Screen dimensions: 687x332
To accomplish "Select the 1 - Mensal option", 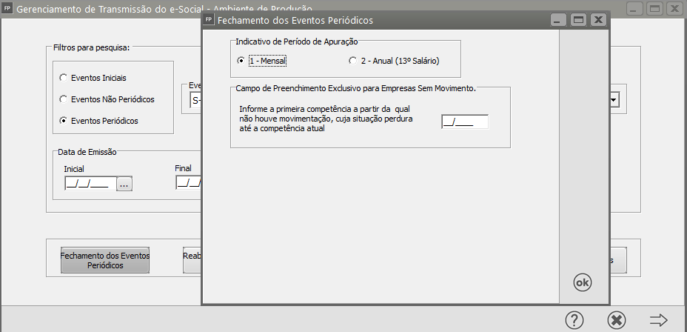I will pos(241,60).
